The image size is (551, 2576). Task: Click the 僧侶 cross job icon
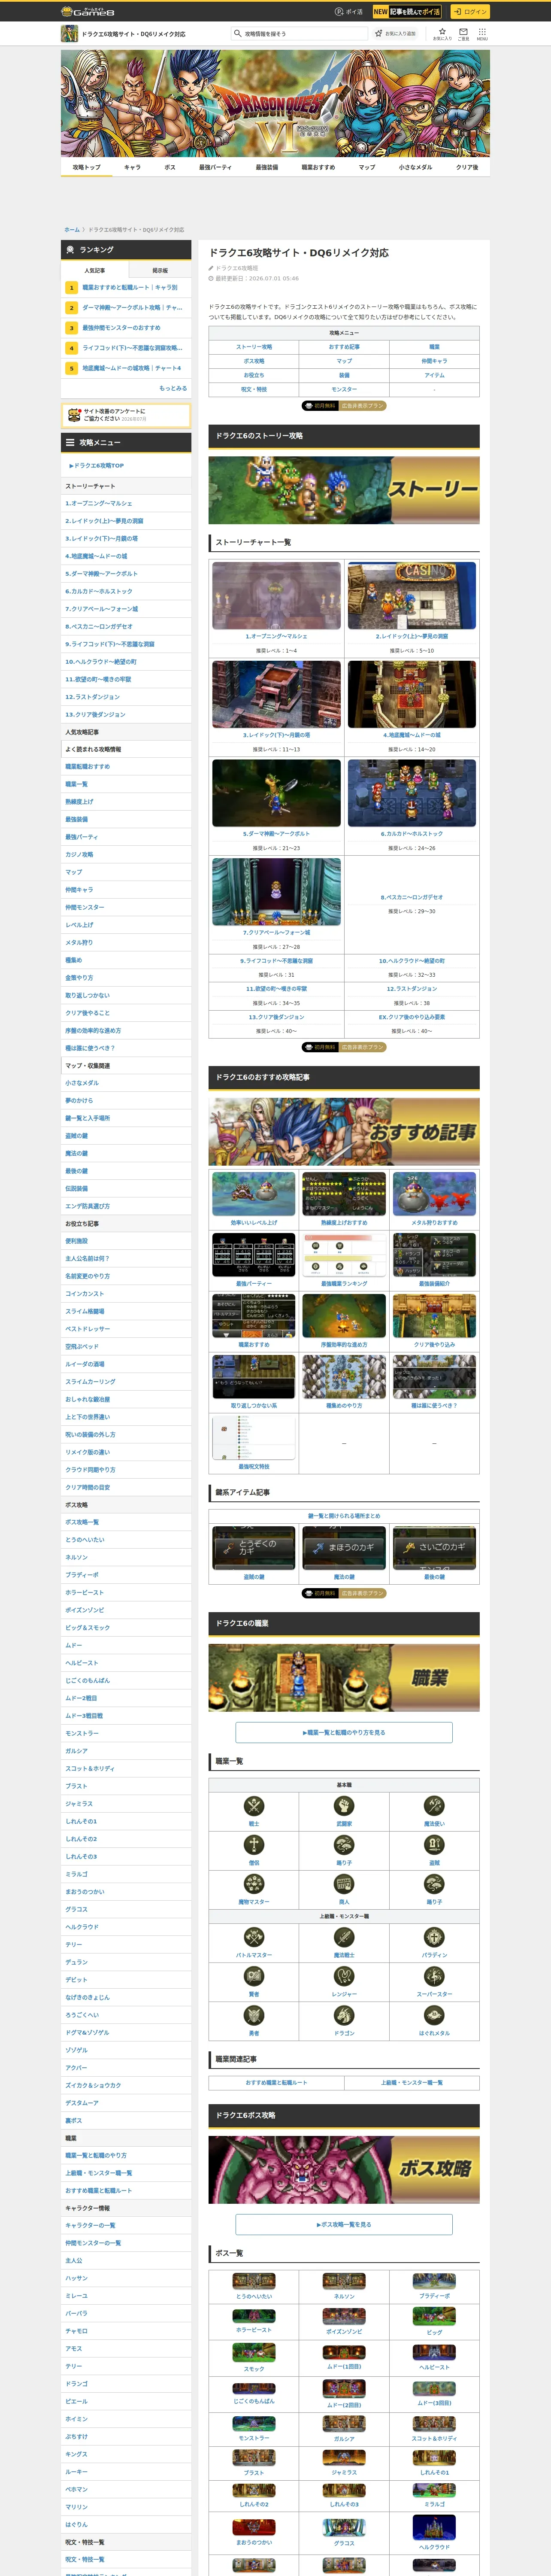pos(254,1845)
